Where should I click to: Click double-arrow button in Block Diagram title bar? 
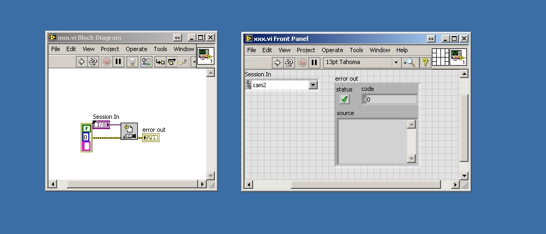point(177,38)
